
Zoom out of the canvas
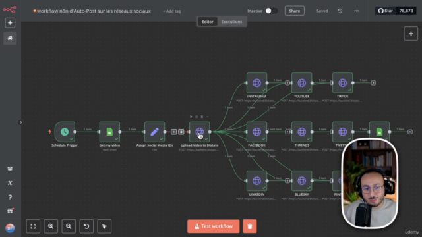(x=69, y=226)
